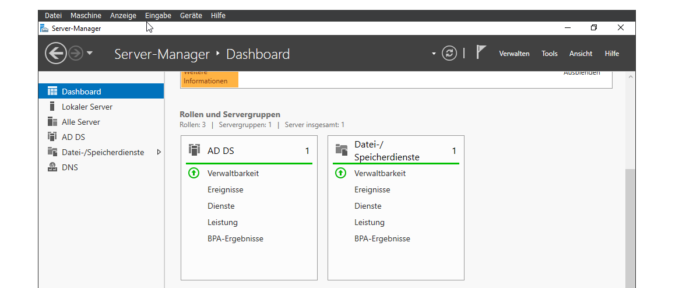The width and height of the screenshot is (693, 288).
Task: Select Dashboard in the sidebar
Action: [101, 92]
